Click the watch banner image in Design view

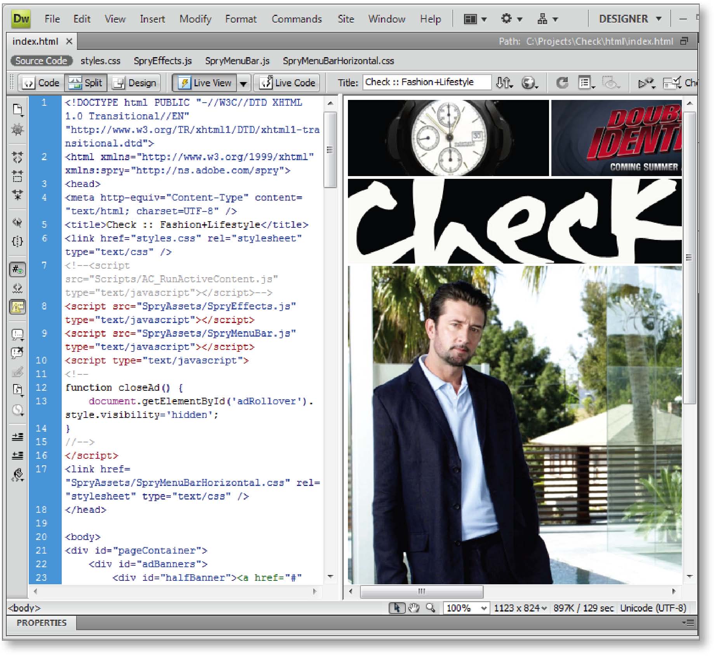tap(448, 138)
